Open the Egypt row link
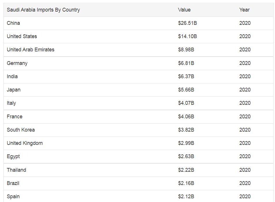This screenshot has height=202, width=275. [x=13, y=156]
